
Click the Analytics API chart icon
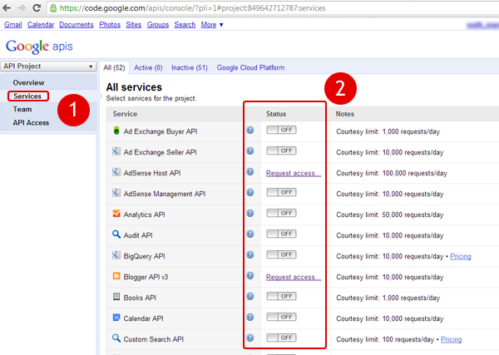coord(116,214)
